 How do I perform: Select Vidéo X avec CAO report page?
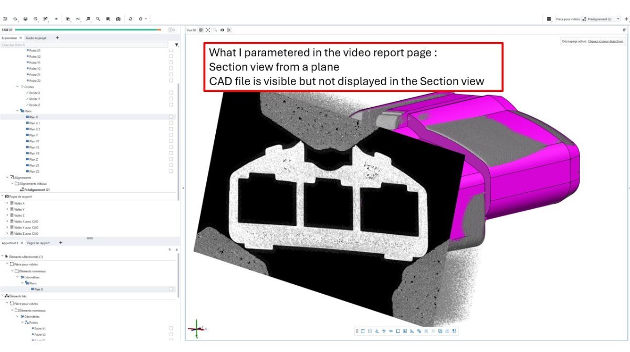(26, 222)
